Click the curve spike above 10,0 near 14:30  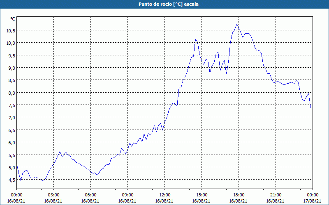point(196,39)
